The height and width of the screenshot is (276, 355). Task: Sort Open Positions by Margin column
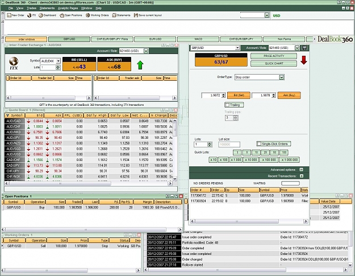(144, 202)
